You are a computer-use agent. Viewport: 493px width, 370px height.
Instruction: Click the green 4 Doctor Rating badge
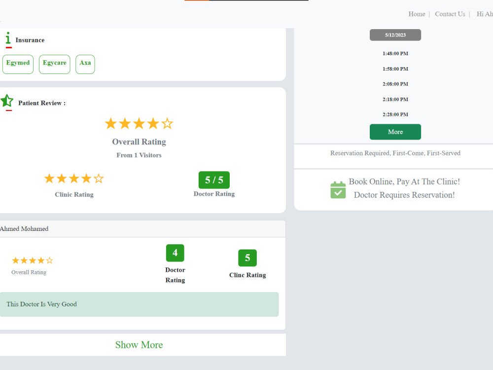pyautogui.click(x=175, y=253)
